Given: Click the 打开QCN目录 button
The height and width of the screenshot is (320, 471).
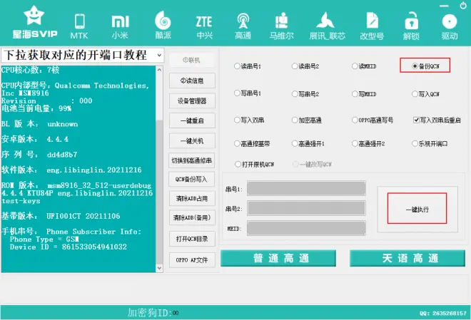Looking at the screenshot, I should (x=192, y=239).
